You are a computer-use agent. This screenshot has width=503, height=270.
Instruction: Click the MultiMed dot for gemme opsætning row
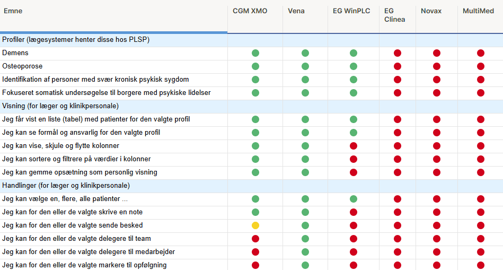point(481,172)
